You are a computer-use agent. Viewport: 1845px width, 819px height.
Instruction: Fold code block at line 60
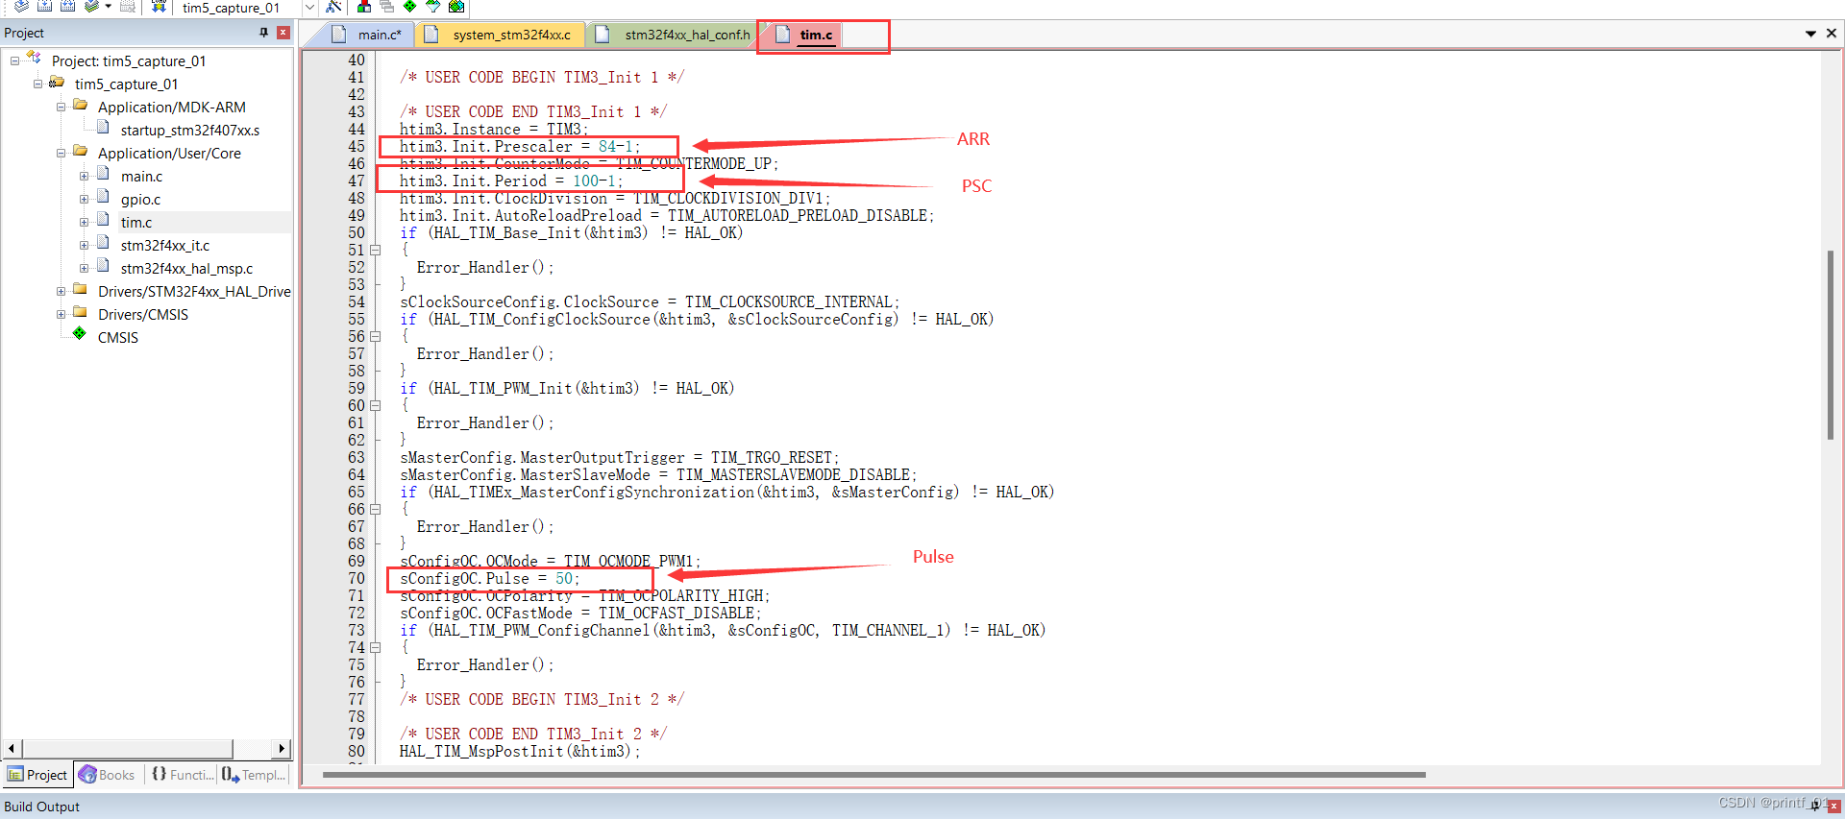point(376,405)
